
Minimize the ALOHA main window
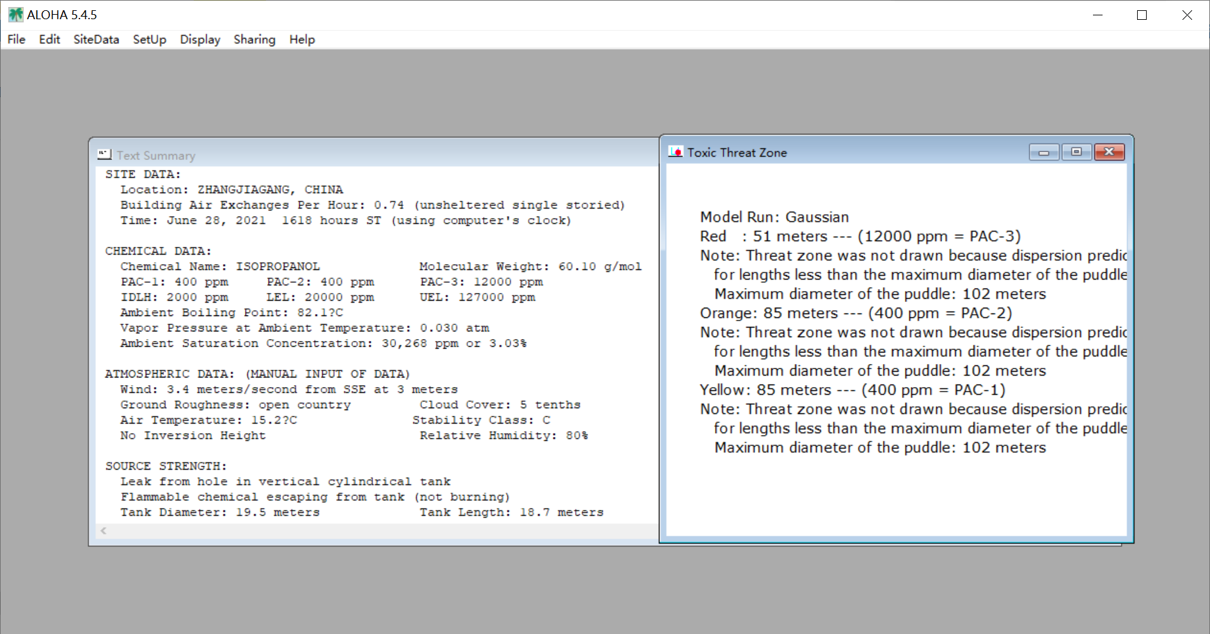coord(1098,15)
